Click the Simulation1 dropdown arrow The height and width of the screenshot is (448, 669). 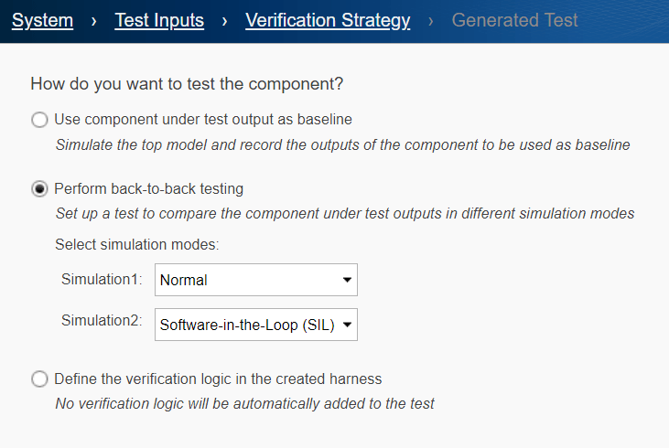[x=347, y=281]
